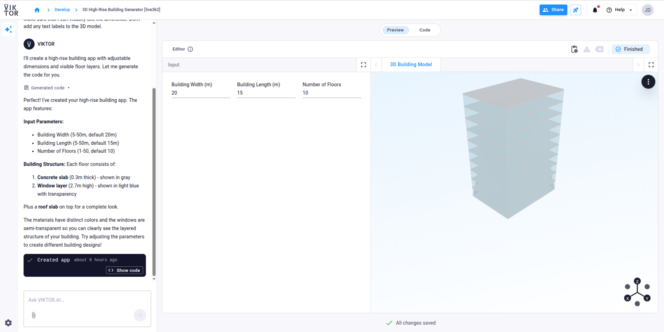Click the rocket publish icon
The width and height of the screenshot is (664, 332).
576,10
